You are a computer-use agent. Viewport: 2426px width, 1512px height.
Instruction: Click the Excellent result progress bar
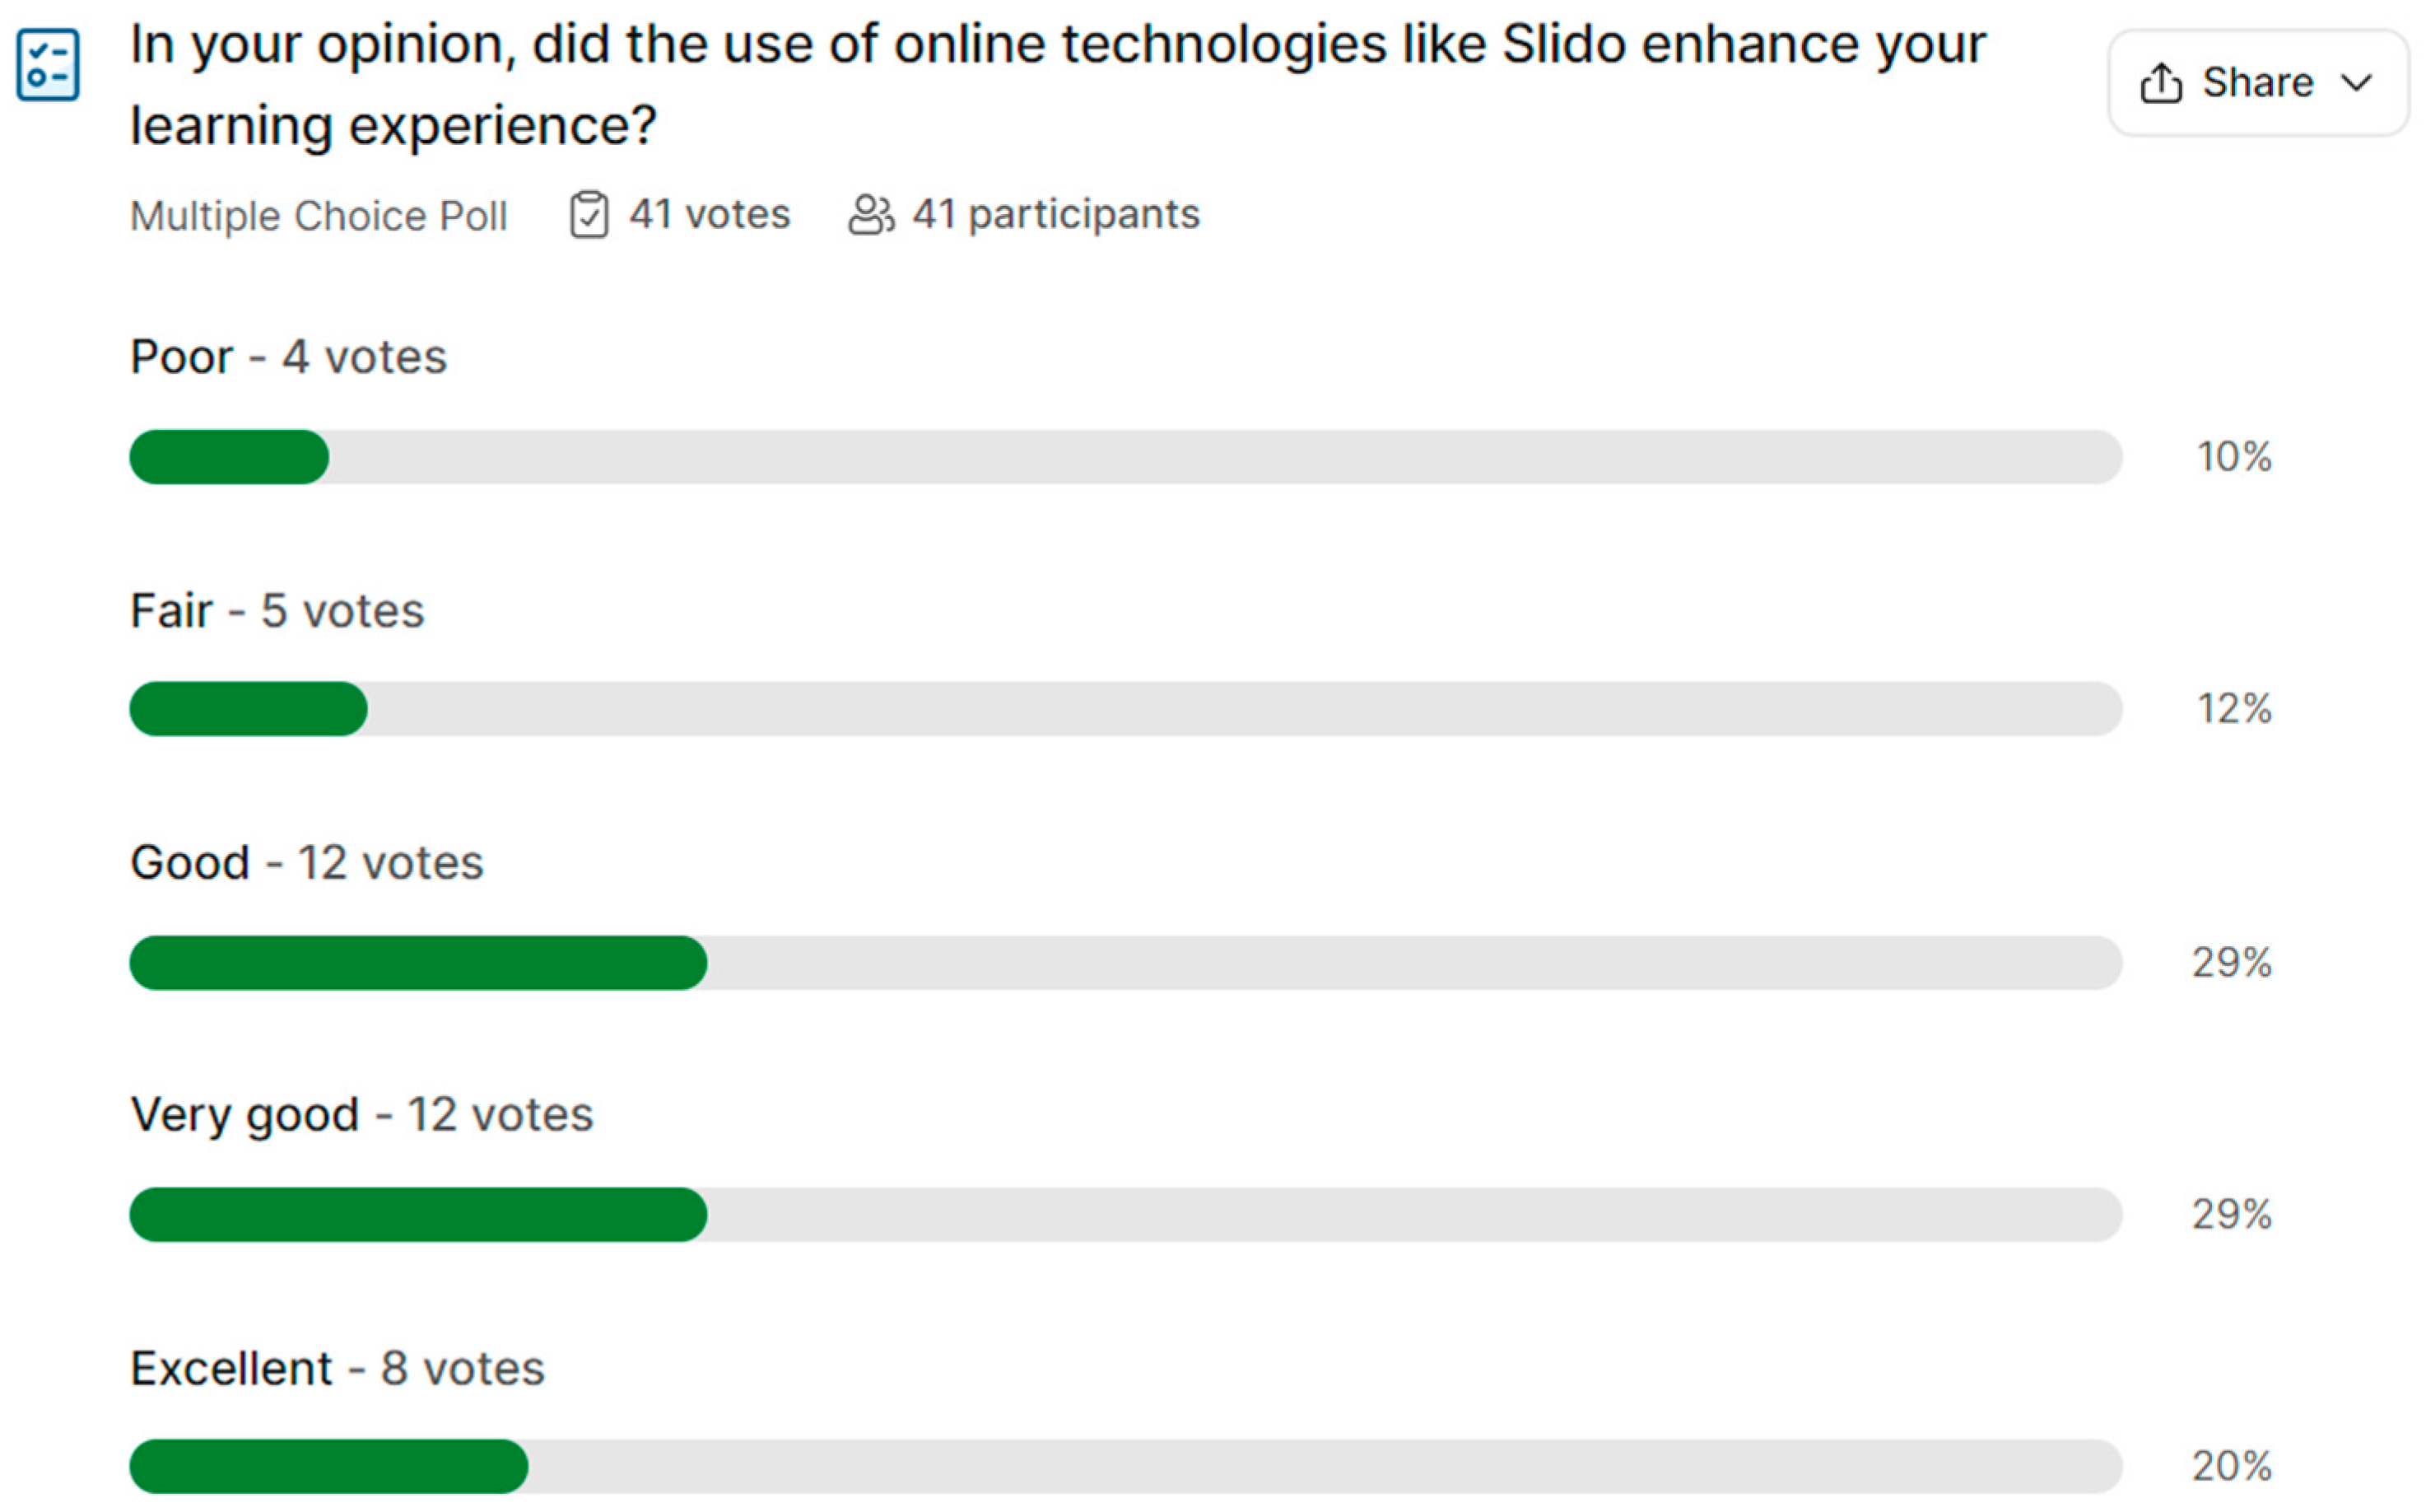[1125, 1466]
